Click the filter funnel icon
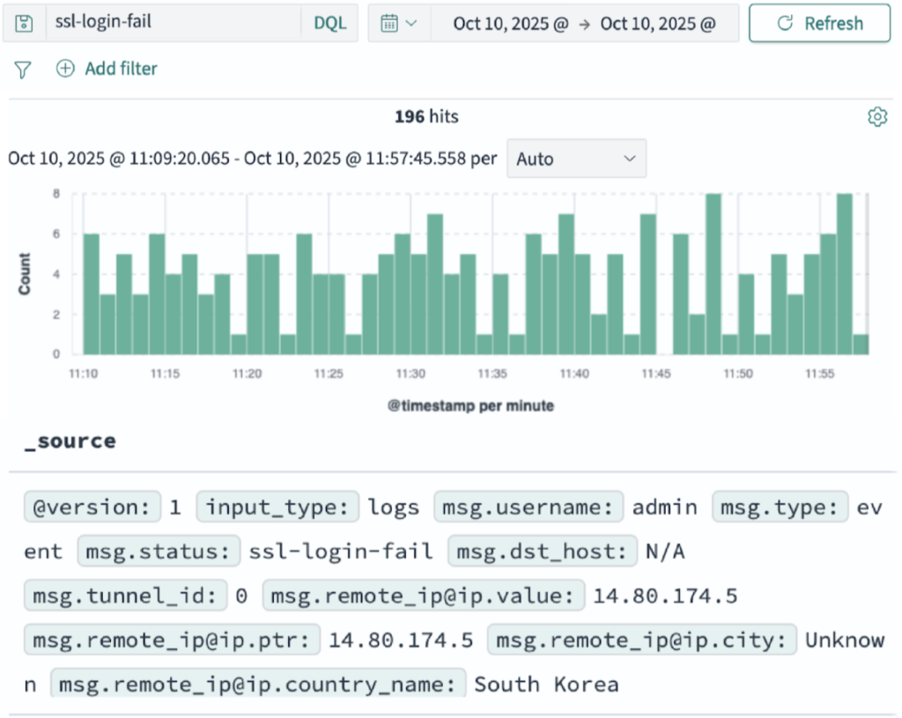This screenshot has height=718, width=902. click(x=21, y=69)
